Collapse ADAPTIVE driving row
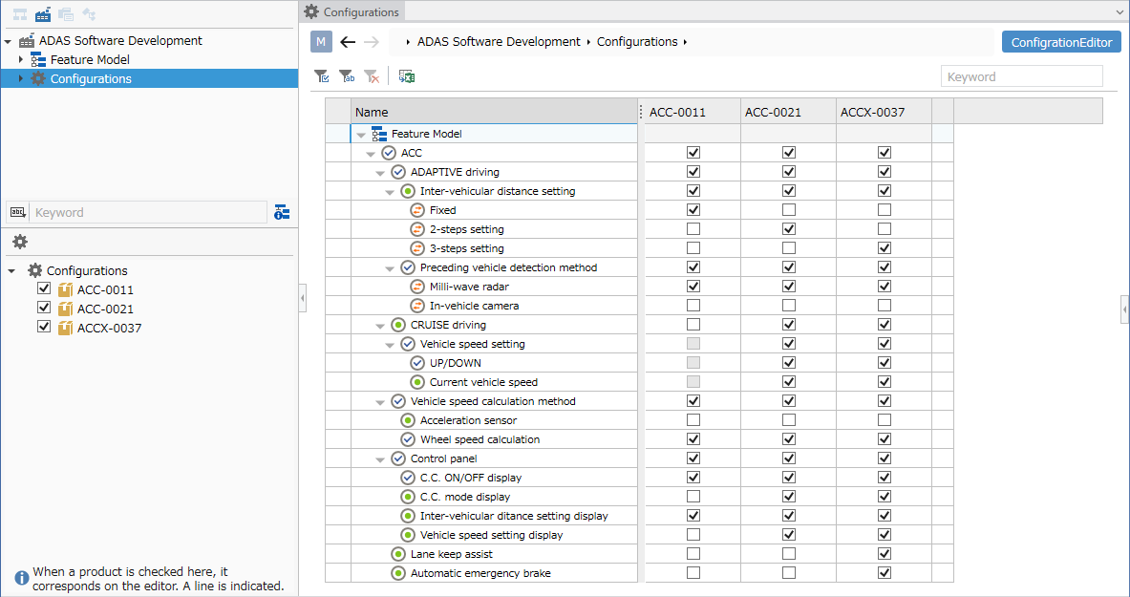Screen dimensions: 1130x597 [x=380, y=173]
